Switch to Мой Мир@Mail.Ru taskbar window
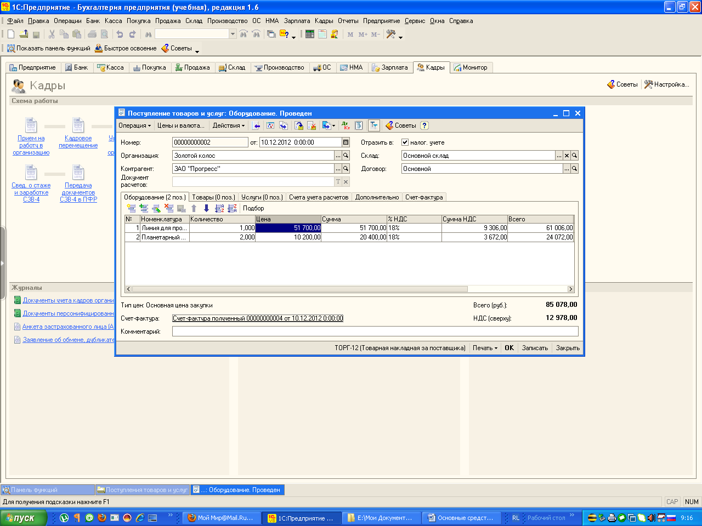Screen dimensions: 702x526 point(222,518)
